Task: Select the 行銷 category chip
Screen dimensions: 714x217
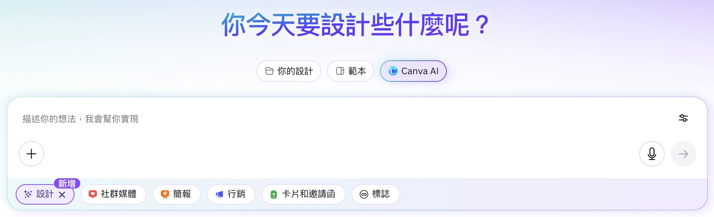Action: pos(231,194)
